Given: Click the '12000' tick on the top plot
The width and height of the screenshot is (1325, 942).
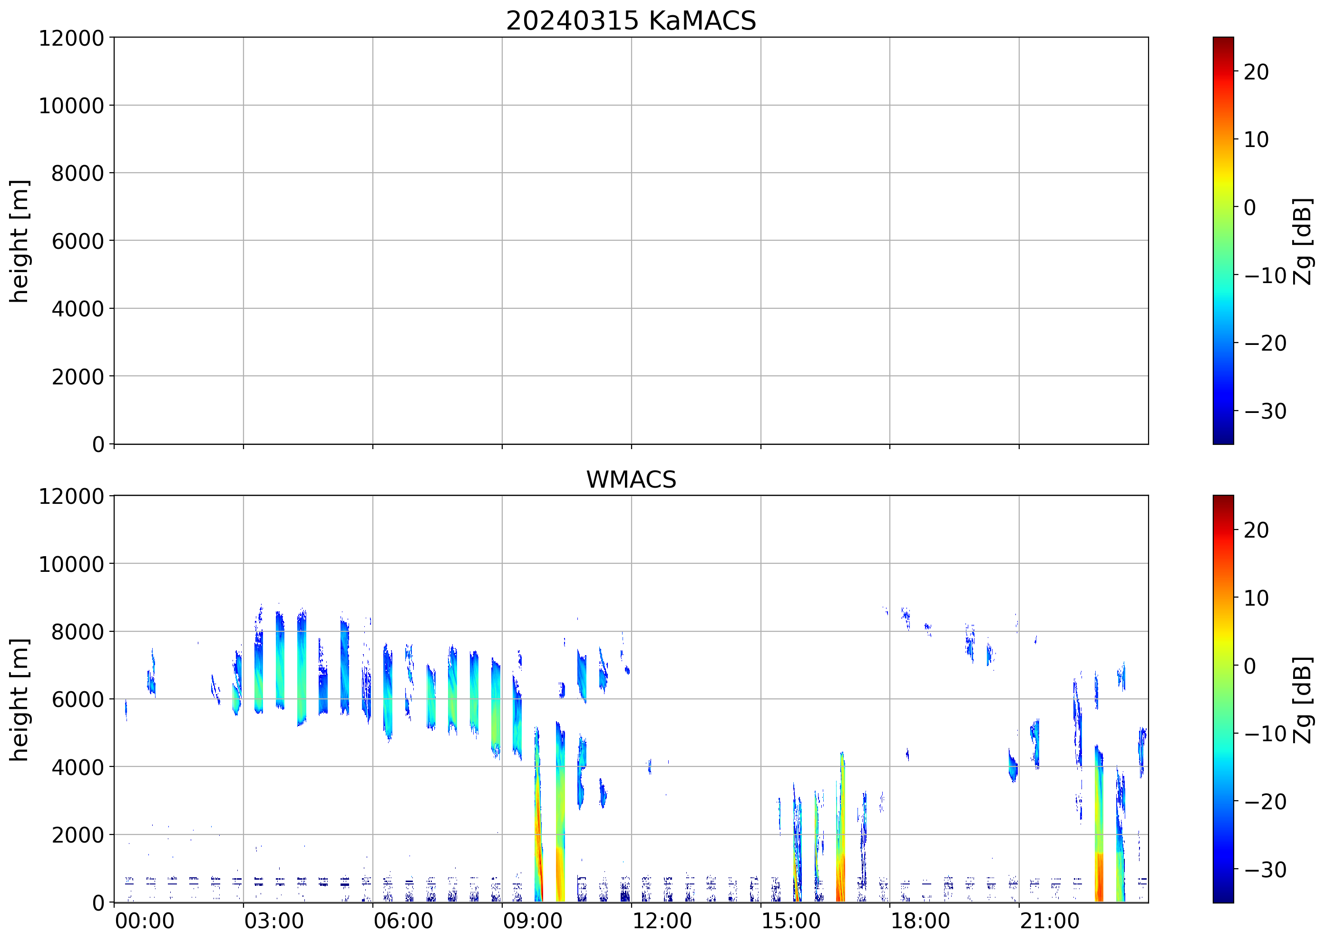Looking at the screenshot, I should tap(71, 38).
